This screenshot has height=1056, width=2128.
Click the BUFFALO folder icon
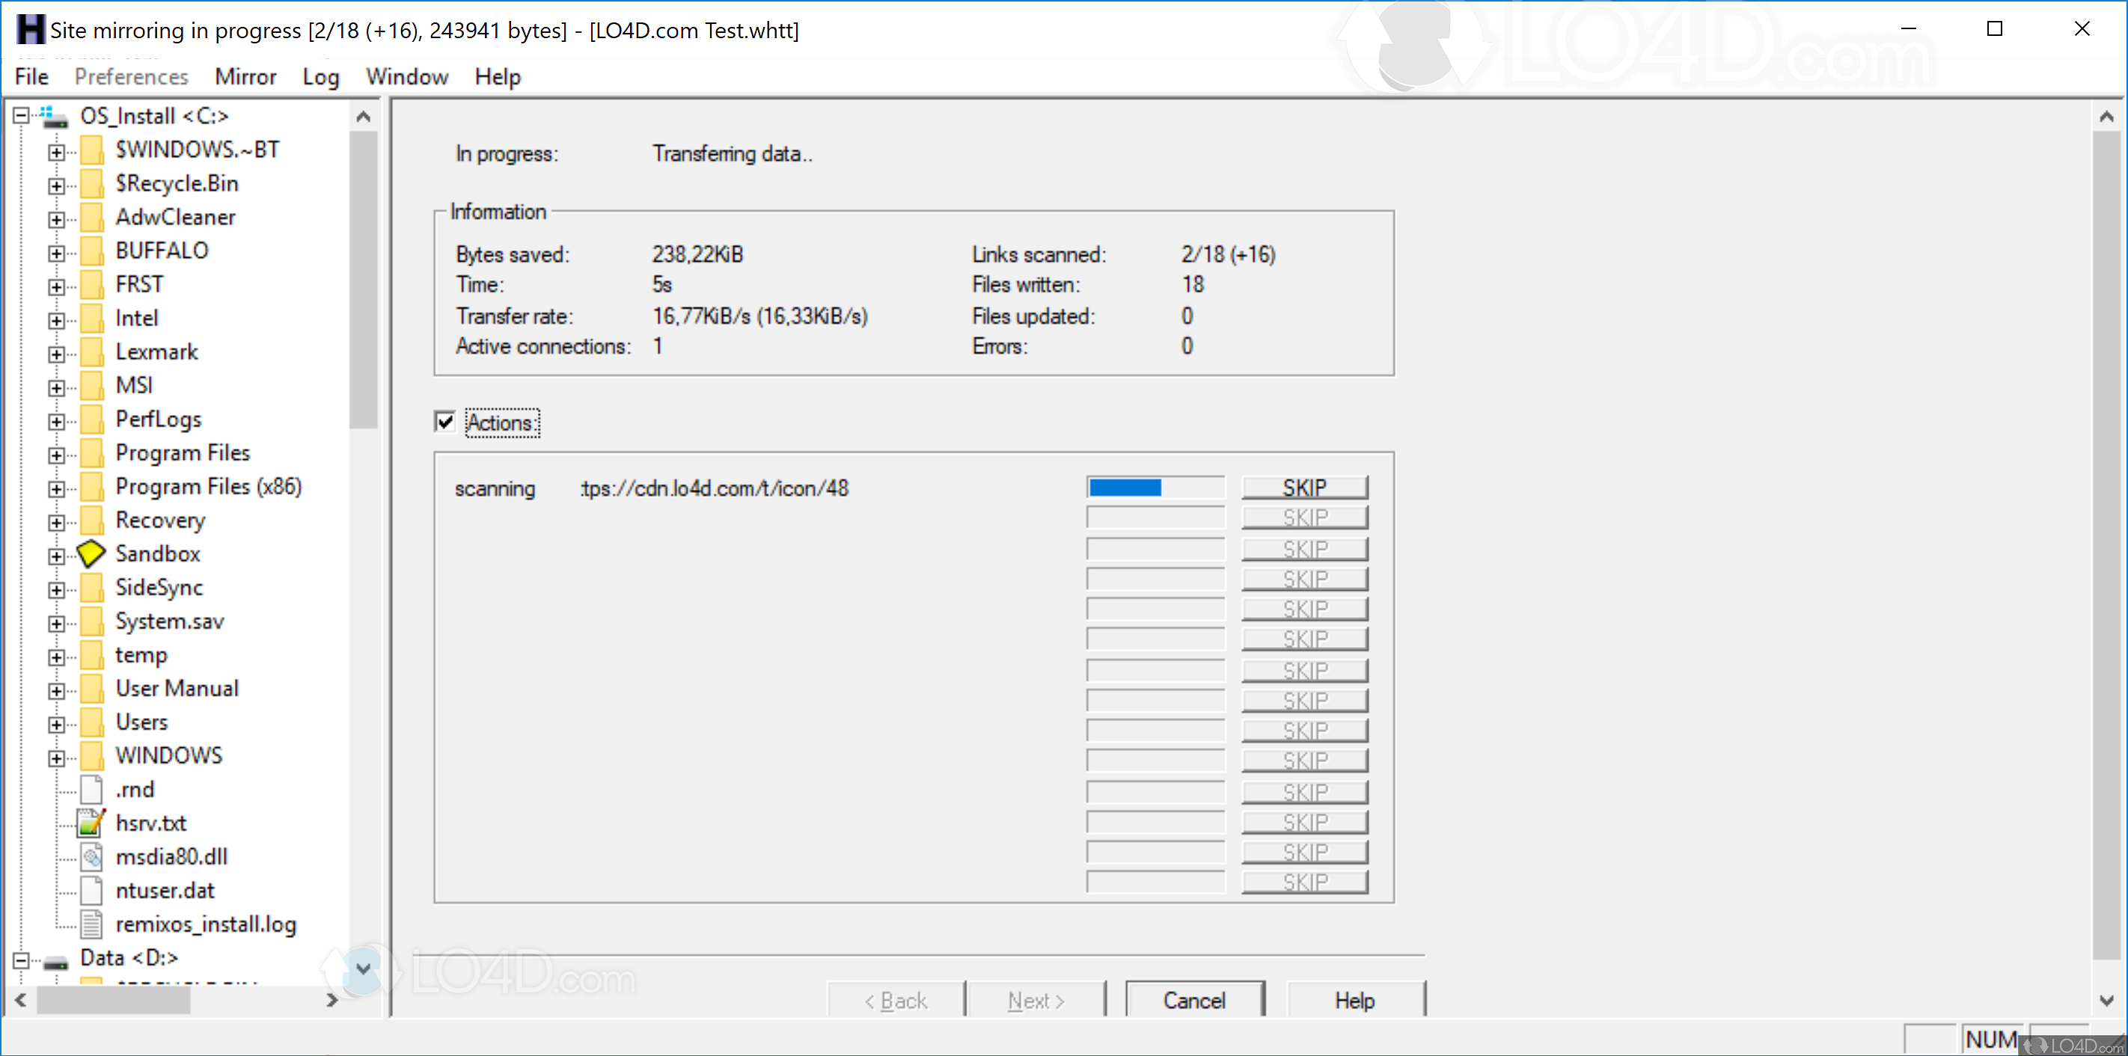point(91,251)
